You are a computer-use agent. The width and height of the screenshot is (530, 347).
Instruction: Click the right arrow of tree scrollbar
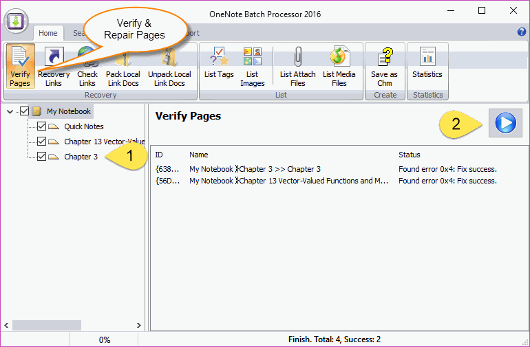tap(138, 325)
